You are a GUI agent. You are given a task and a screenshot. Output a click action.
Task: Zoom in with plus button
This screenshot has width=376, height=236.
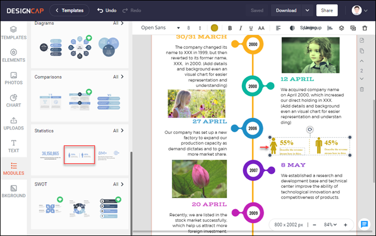click(345, 225)
